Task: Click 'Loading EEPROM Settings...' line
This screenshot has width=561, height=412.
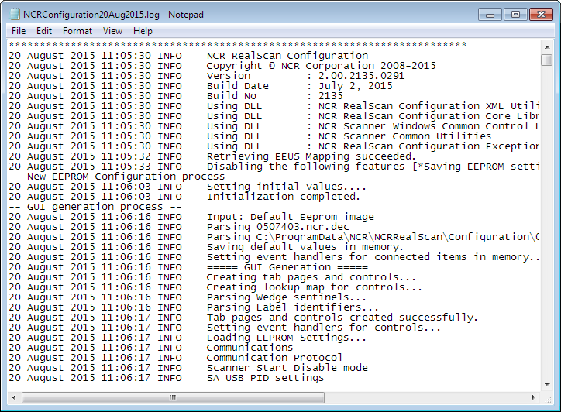Action: 287,337
